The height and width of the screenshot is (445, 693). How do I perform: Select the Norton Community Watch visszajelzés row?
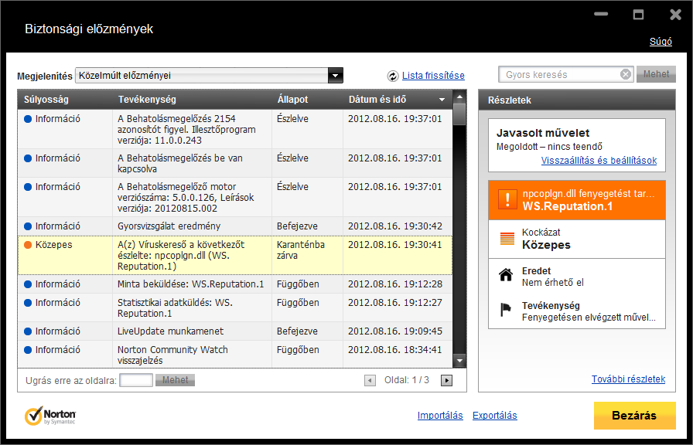pyautogui.click(x=235, y=354)
